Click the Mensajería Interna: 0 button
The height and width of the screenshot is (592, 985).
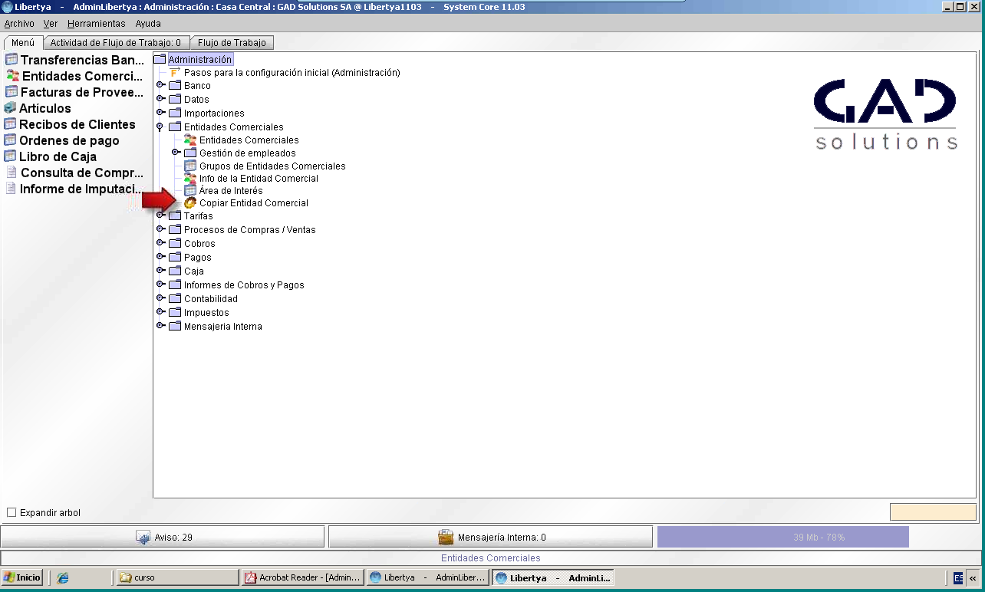click(x=491, y=537)
